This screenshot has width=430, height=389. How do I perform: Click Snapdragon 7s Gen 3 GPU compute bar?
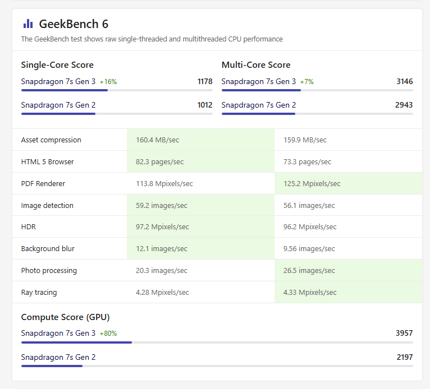[x=217, y=342]
